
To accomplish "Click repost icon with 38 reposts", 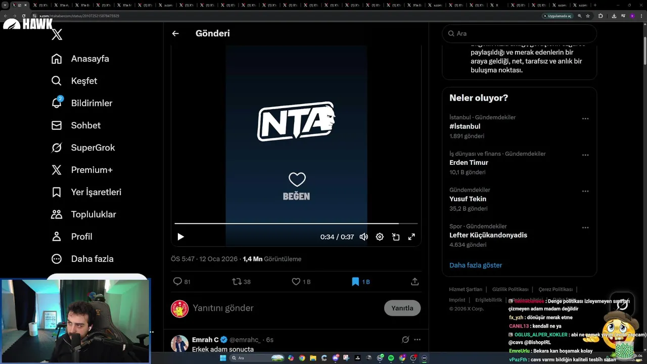I will coord(237,282).
